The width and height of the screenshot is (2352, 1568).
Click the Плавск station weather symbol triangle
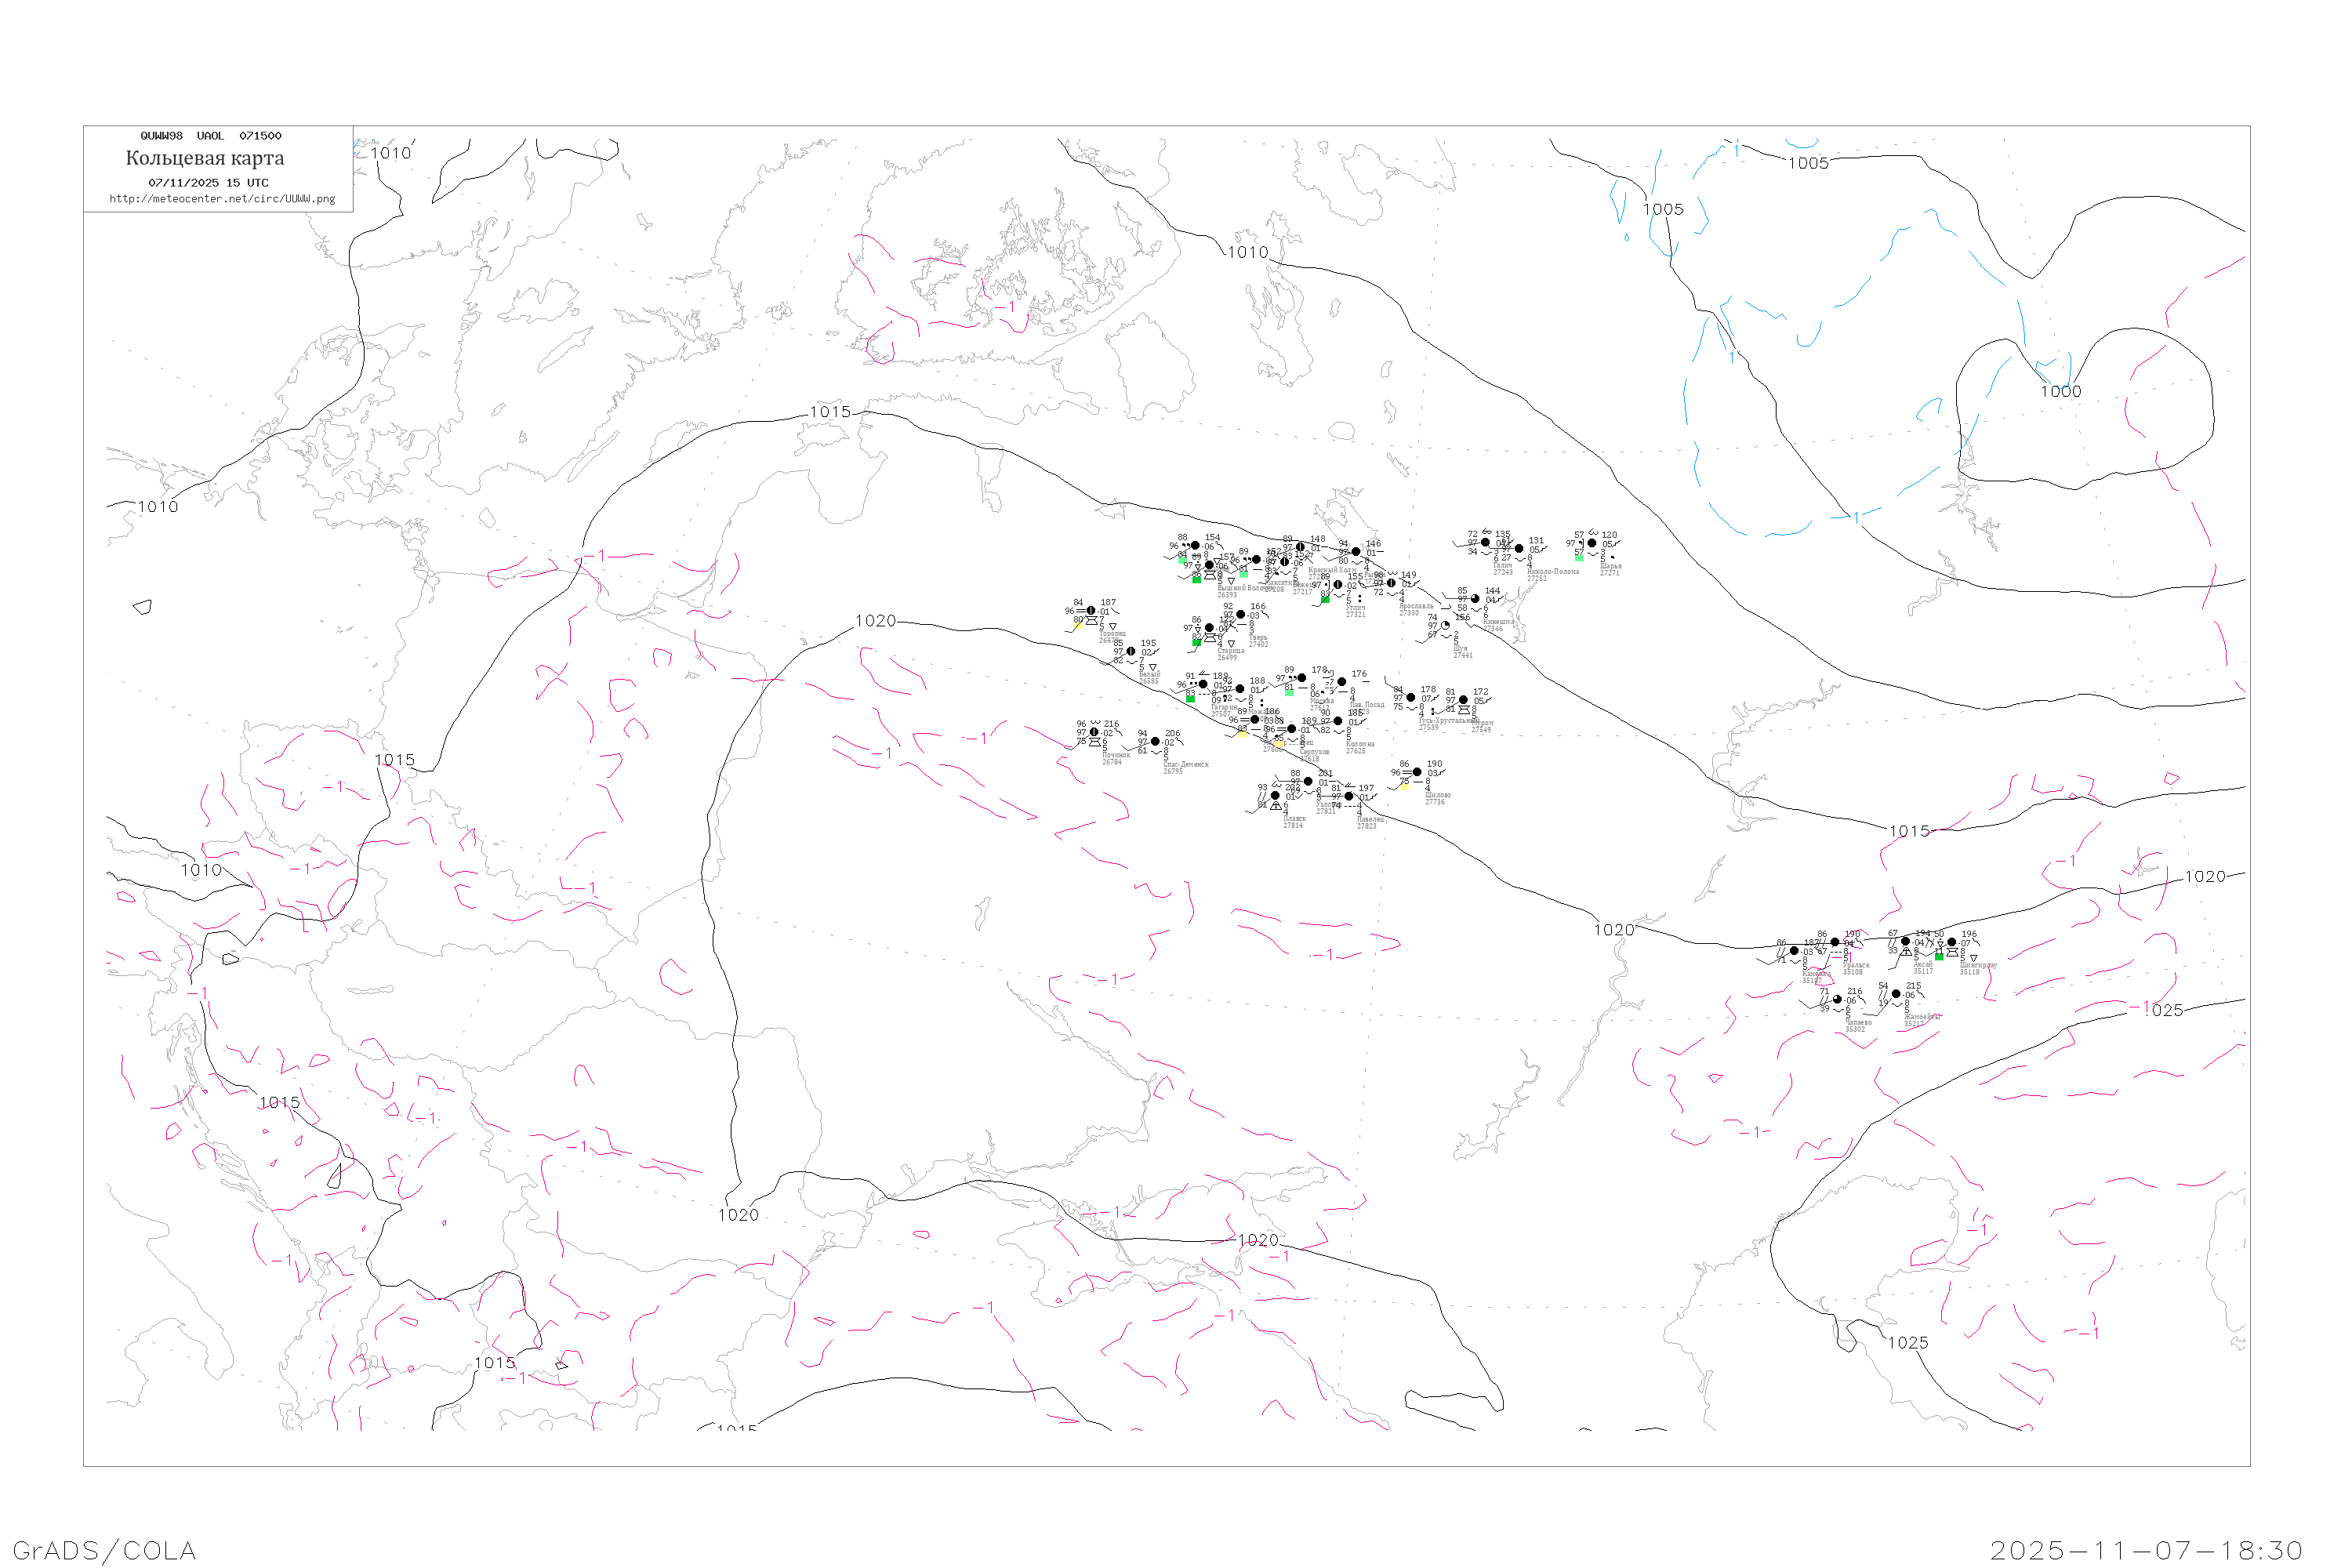1275,806
